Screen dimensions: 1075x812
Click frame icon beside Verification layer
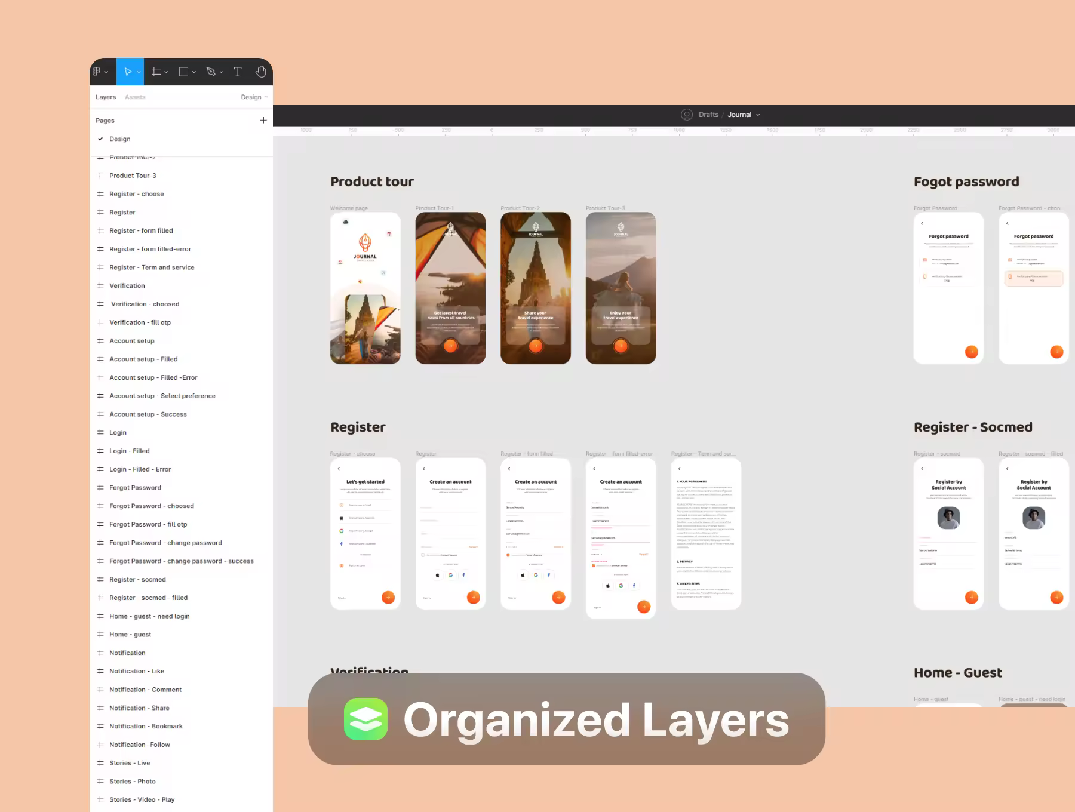100,285
